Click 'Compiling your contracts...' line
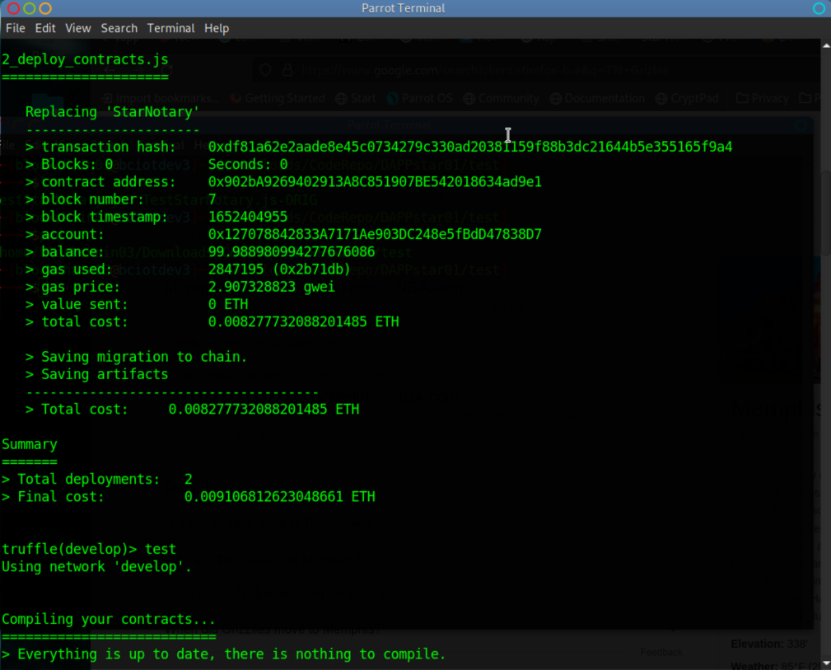 pos(109,619)
